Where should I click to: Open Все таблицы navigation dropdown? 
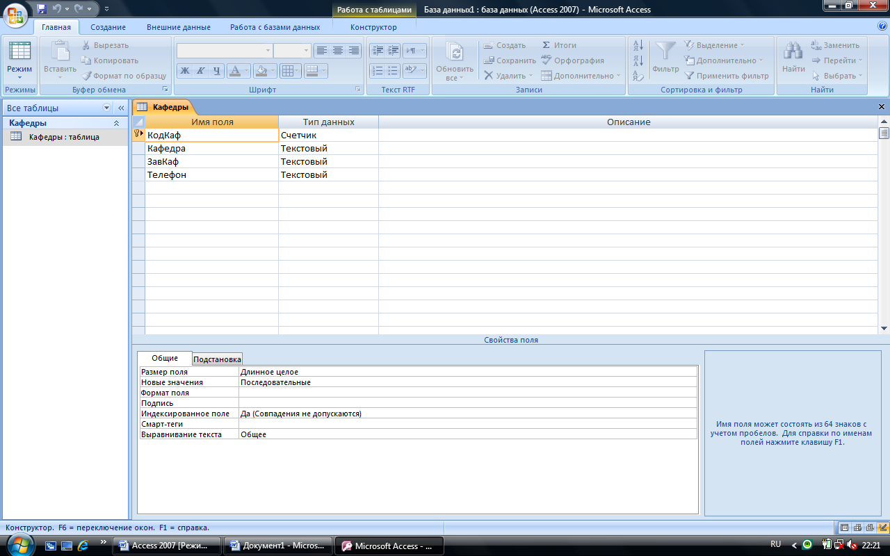(x=107, y=108)
